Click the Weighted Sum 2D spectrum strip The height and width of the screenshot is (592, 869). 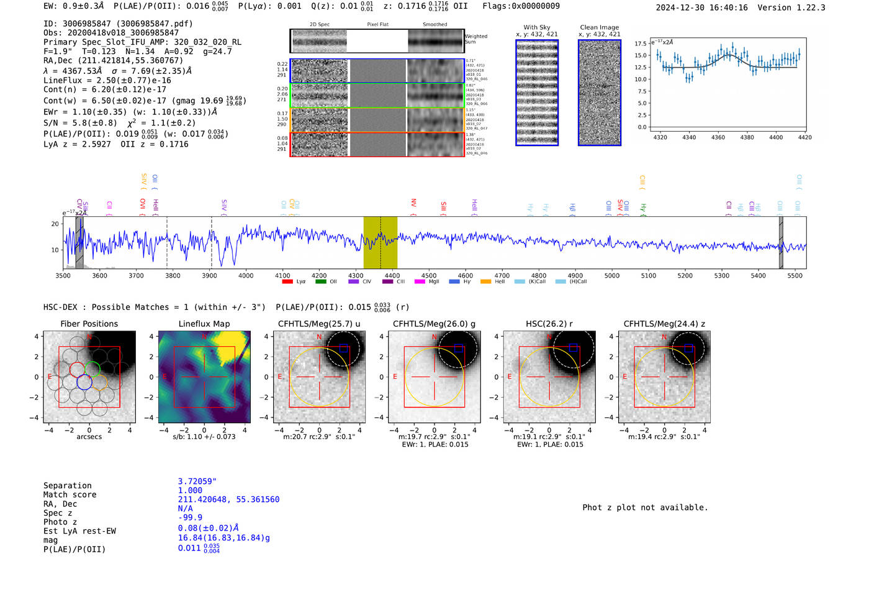pos(377,41)
